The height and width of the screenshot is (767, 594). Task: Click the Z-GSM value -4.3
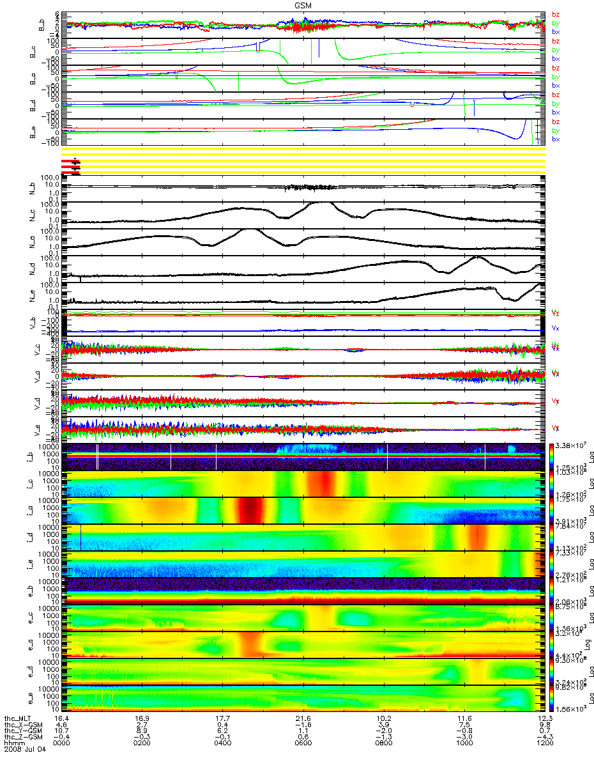[544, 738]
